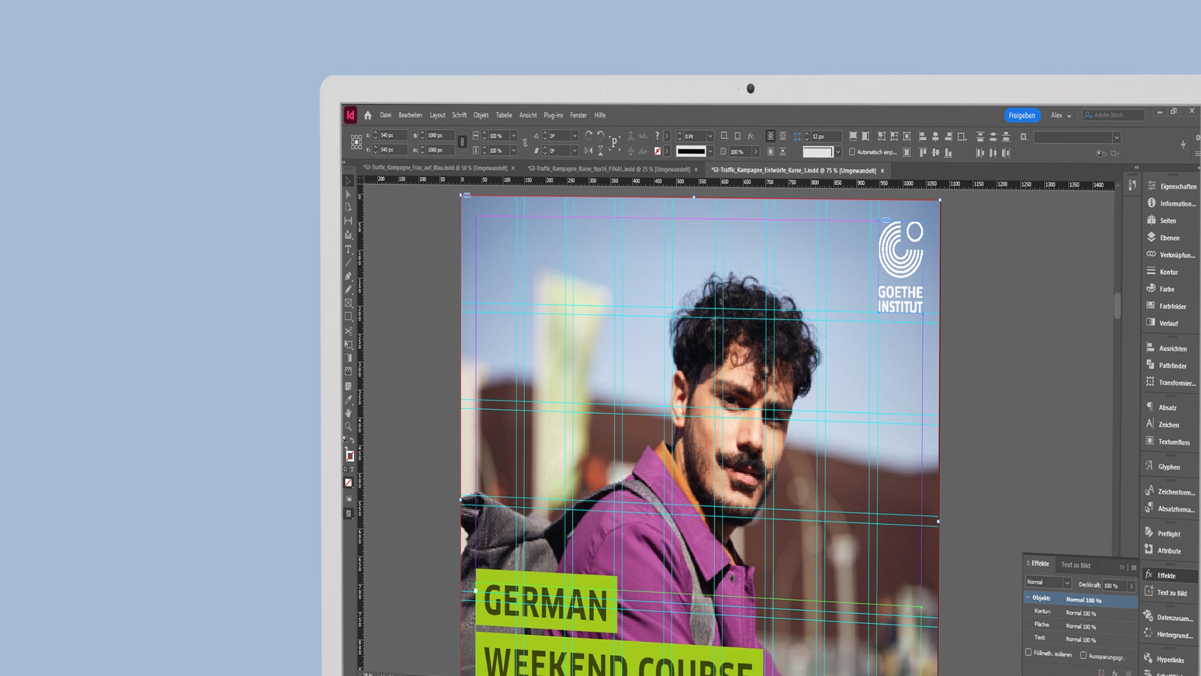Choose the Gap tool
Viewport: 1201px width, 676px height.
tap(348, 221)
